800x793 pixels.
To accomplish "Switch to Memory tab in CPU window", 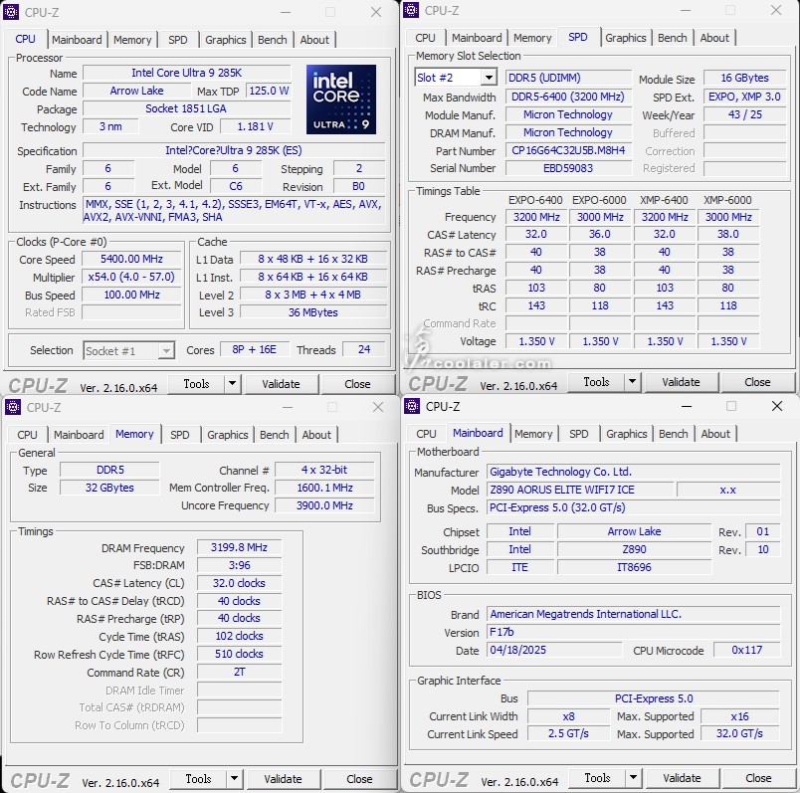I will click(x=132, y=40).
